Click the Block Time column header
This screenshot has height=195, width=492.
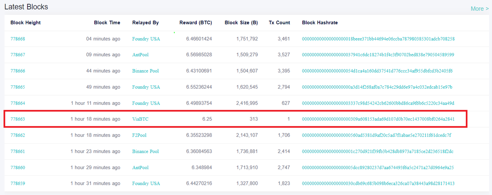pyautogui.click(x=107, y=23)
